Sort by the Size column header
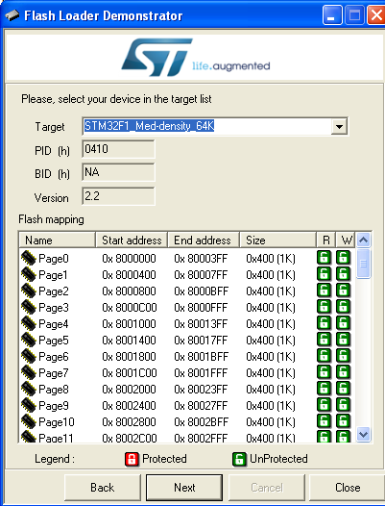This screenshot has width=385, height=506. [x=277, y=240]
